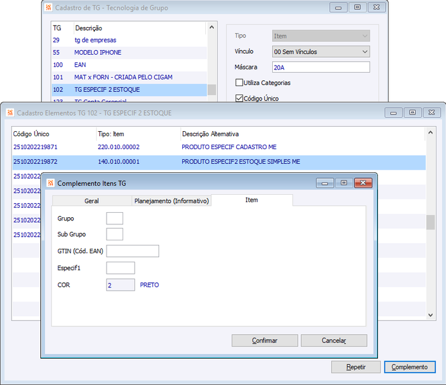Select TG row 55 MODELO IPHONE

pos(129,53)
